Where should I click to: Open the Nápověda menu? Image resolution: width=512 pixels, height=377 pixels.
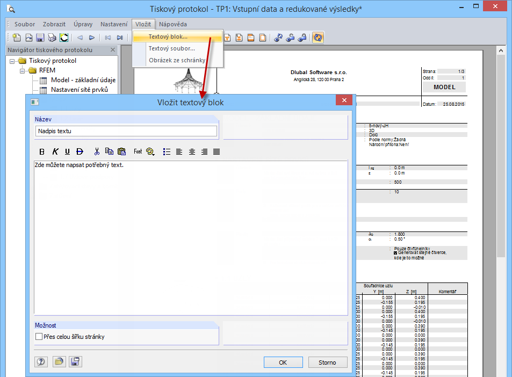point(173,24)
